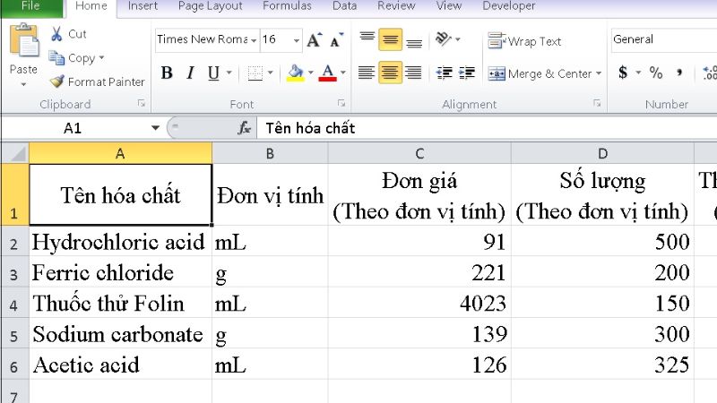This screenshot has height=403, width=717.
Task: Switch to the Insert tab
Action: (x=143, y=6)
